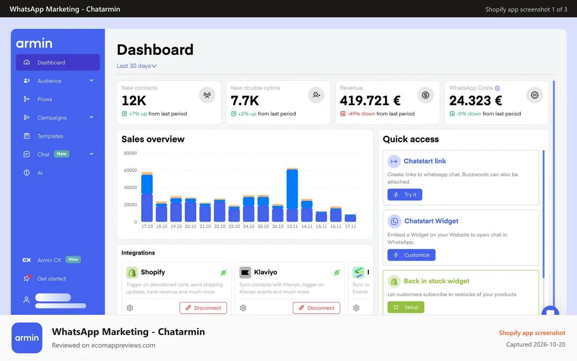Click the Revenue dollar-coin icon

[426, 95]
